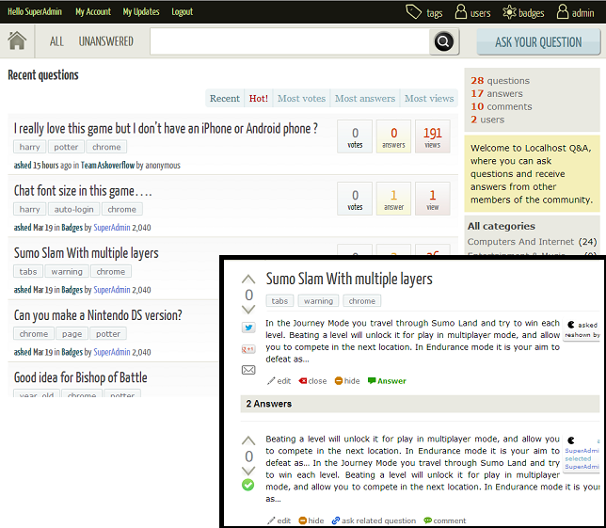
Task: Show UNANSWERED questions
Action: [x=105, y=41]
